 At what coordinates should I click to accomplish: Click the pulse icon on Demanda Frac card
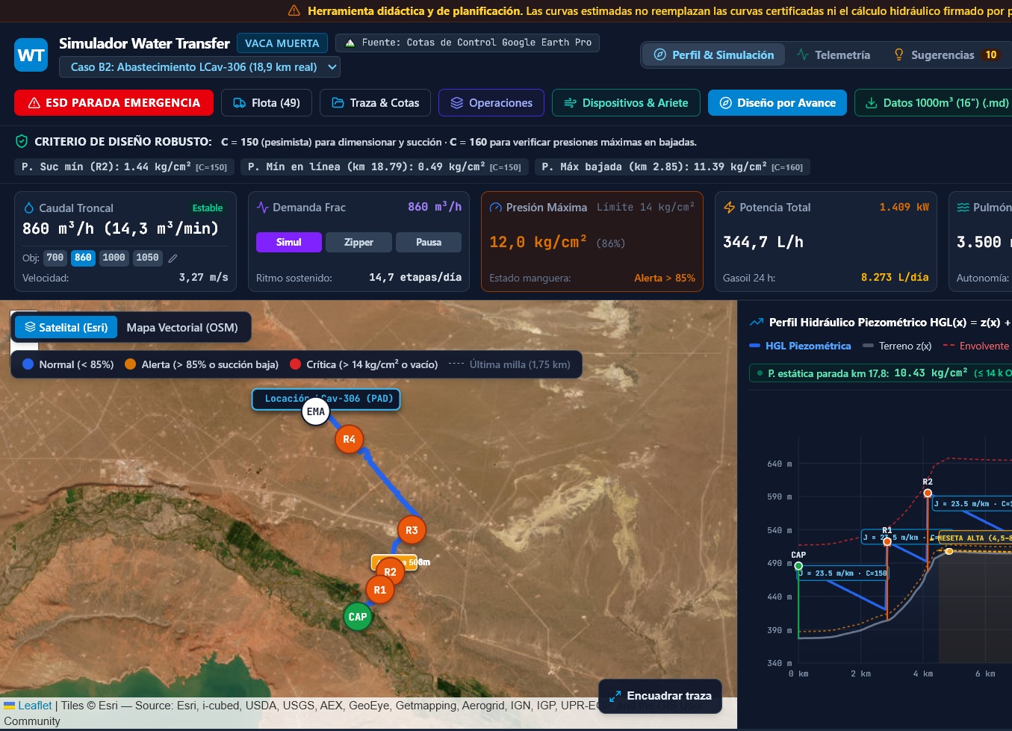coord(262,208)
